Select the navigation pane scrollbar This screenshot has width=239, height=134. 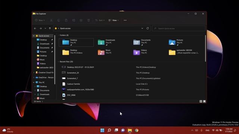pyautogui.click(x=55, y=60)
